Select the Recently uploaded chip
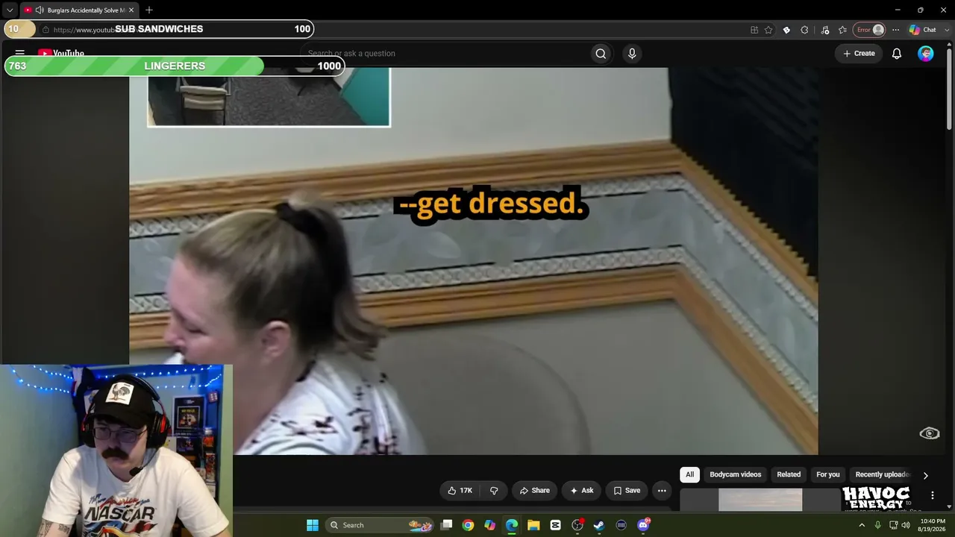The width and height of the screenshot is (955, 537). (x=883, y=474)
